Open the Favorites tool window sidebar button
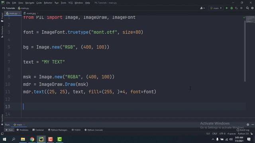This screenshot has width=255, height=143. tap(2, 120)
